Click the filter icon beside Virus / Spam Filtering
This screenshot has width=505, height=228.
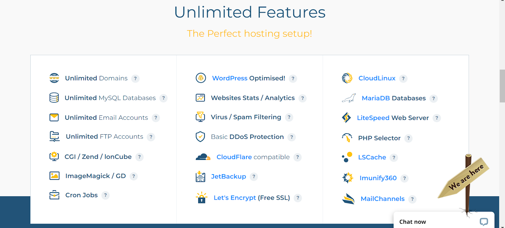click(x=200, y=117)
